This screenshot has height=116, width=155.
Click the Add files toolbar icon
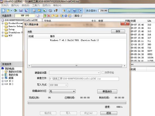pyautogui.click(x=64, y=11)
